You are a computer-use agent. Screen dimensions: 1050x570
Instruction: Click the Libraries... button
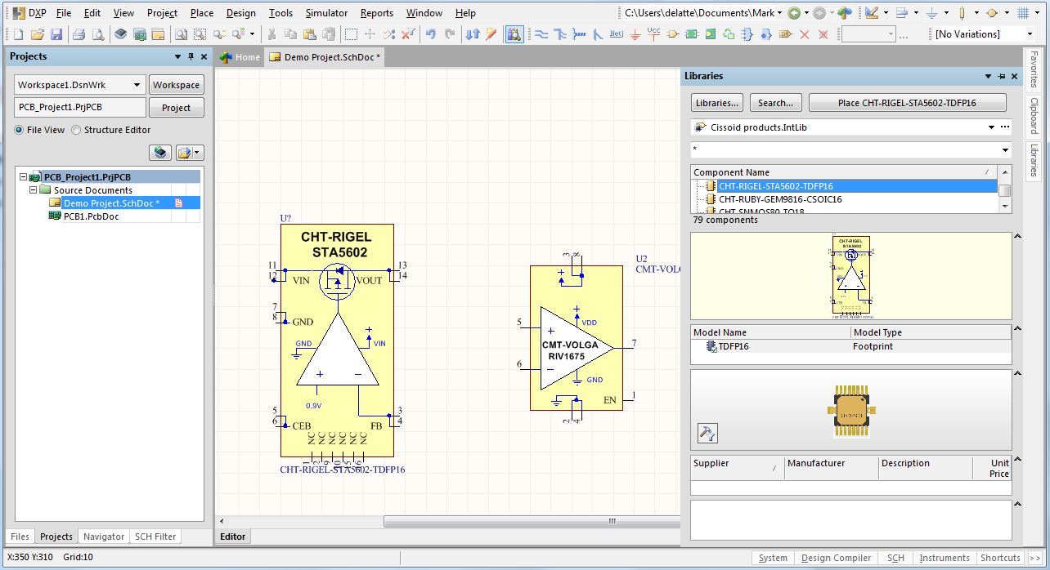pyautogui.click(x=717, y=103)
